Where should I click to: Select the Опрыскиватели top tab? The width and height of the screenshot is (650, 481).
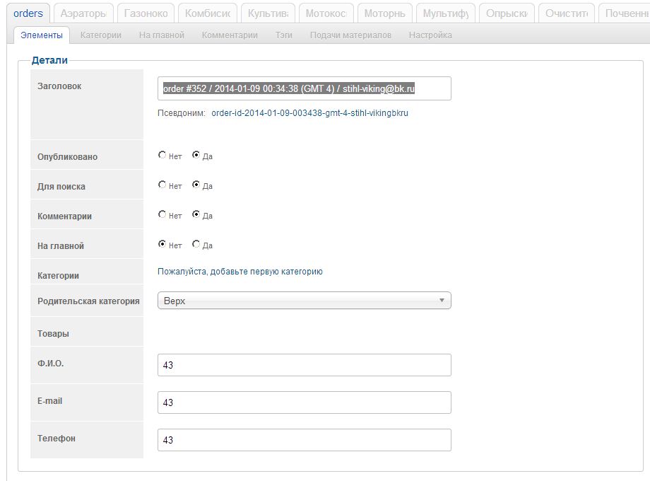click(x=507, y=13)
